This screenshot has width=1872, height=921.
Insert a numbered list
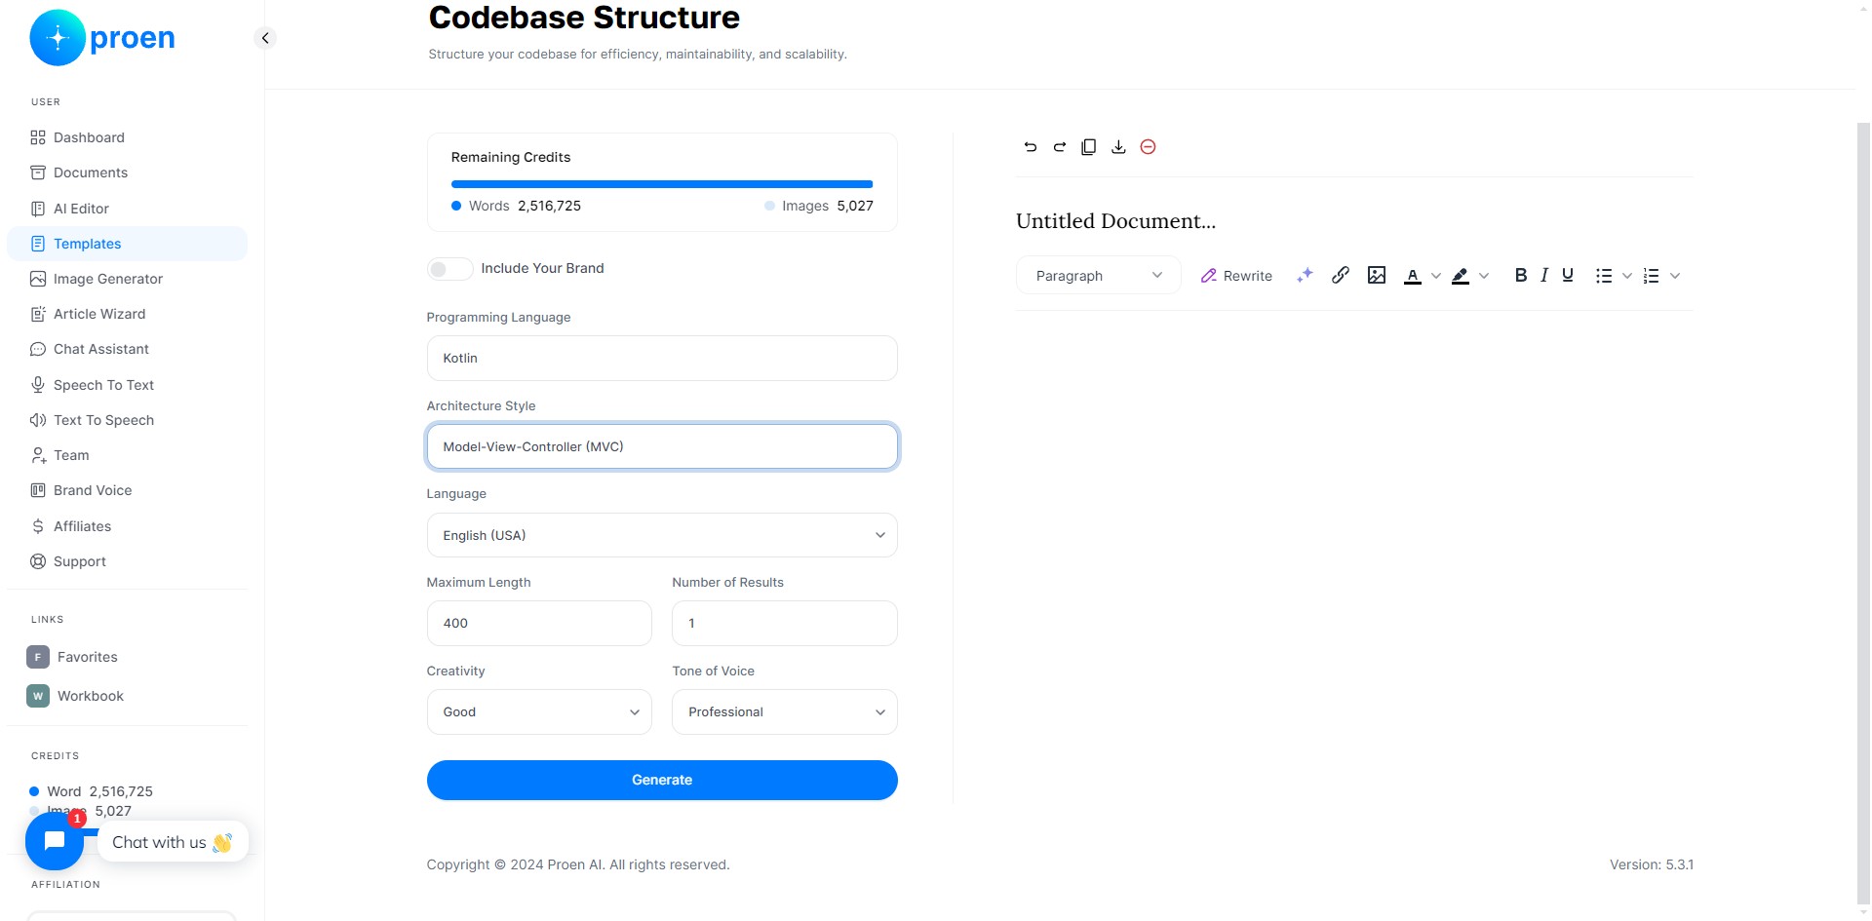1652,276
